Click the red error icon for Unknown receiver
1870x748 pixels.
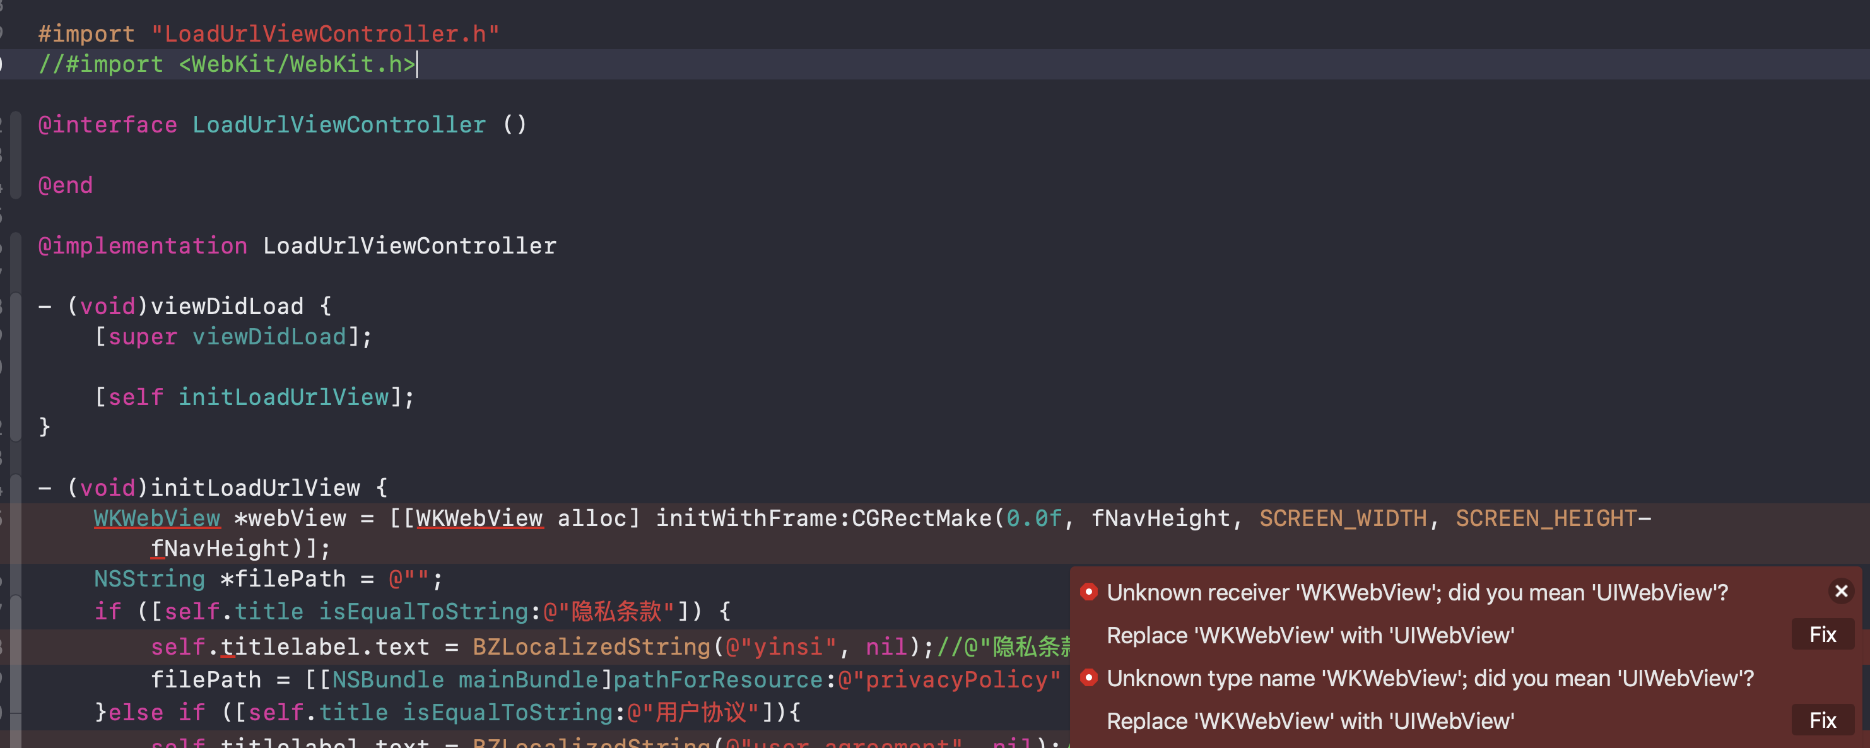point(1088,592)
